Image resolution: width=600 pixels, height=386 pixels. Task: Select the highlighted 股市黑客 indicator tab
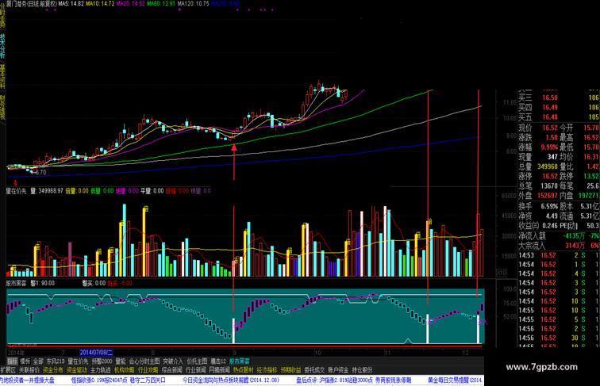240,361
